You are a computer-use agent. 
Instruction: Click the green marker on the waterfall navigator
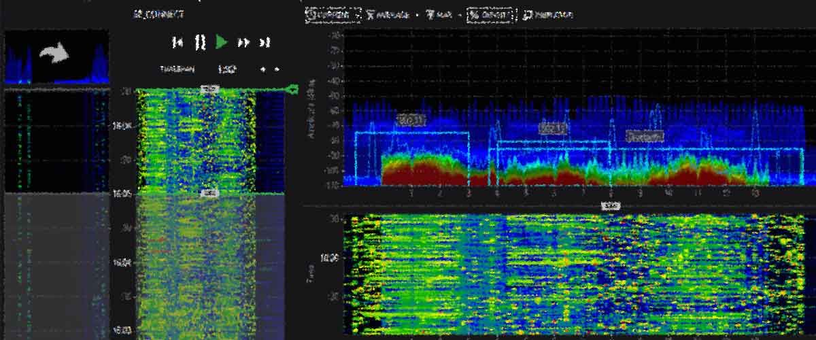(293, 89)
